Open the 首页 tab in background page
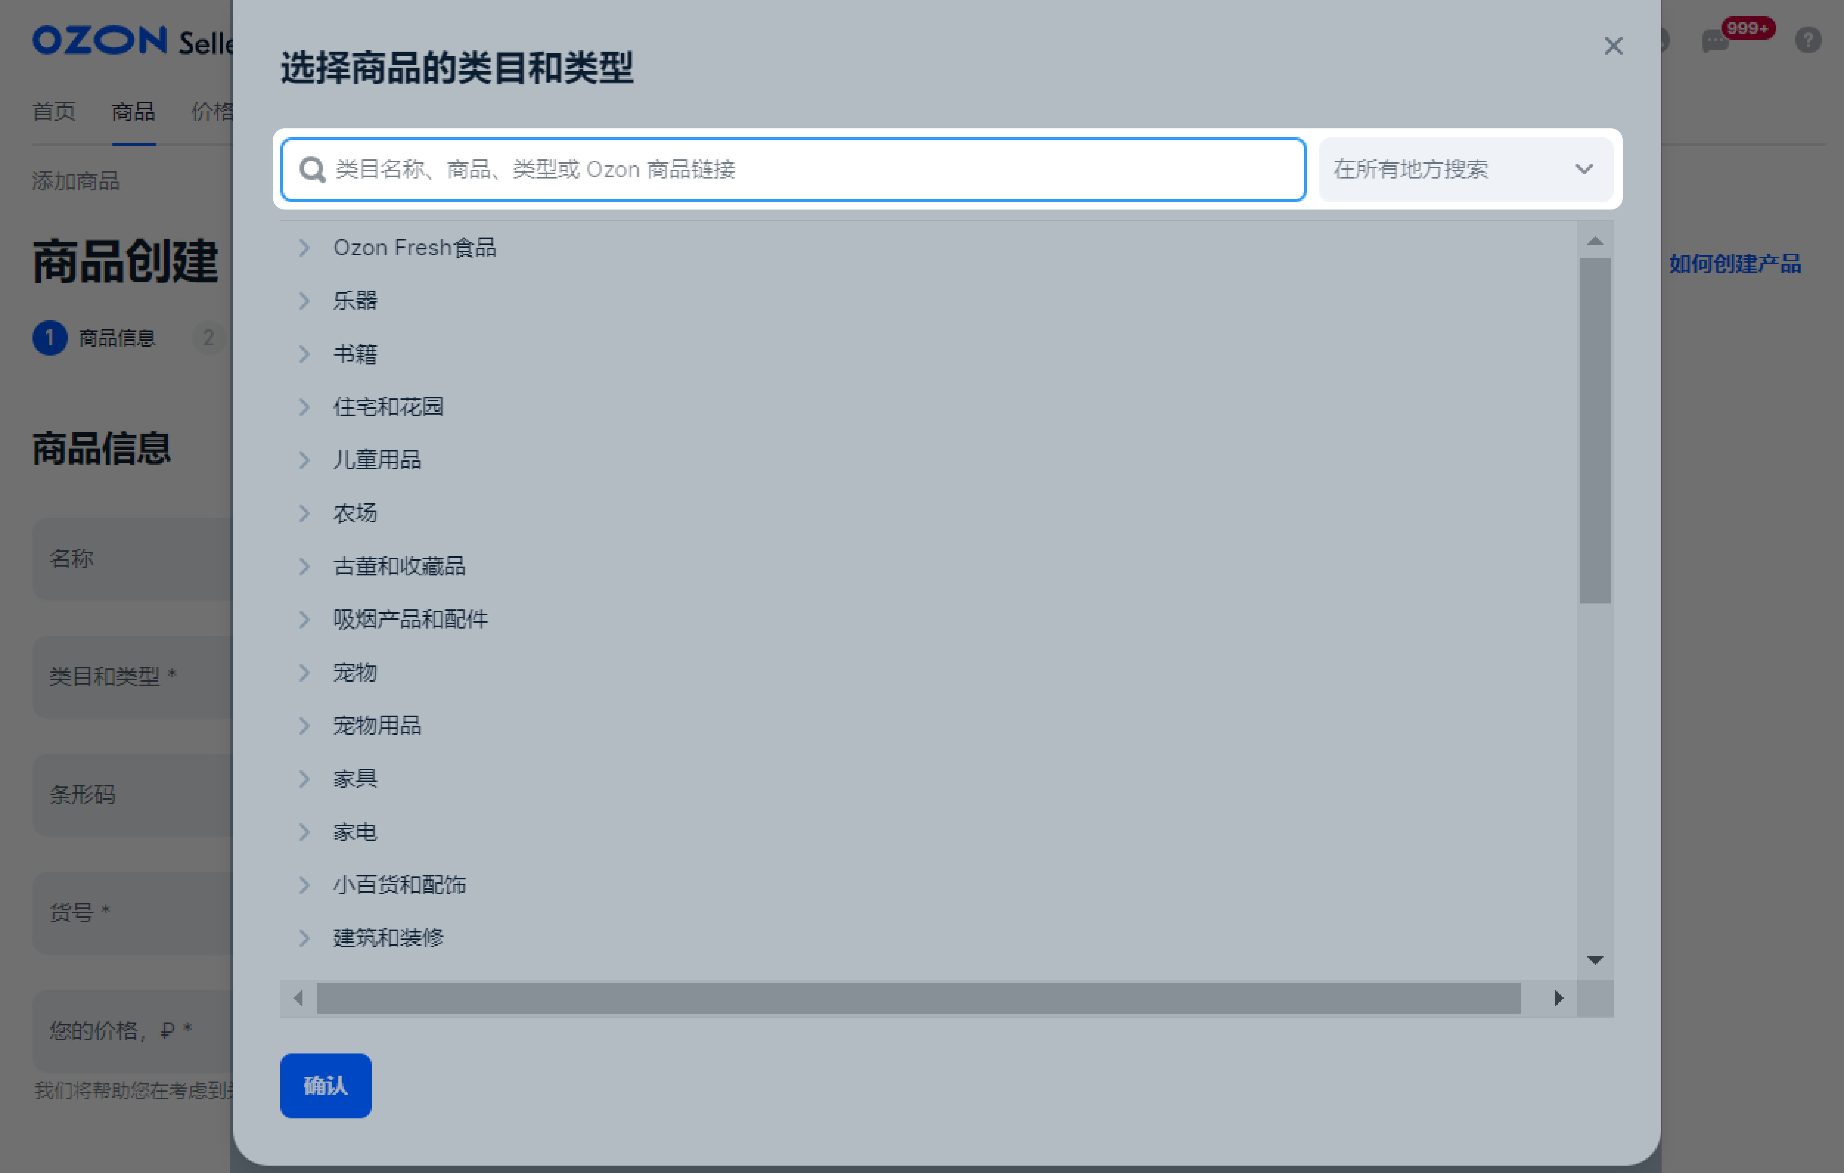 click(53, 112)
